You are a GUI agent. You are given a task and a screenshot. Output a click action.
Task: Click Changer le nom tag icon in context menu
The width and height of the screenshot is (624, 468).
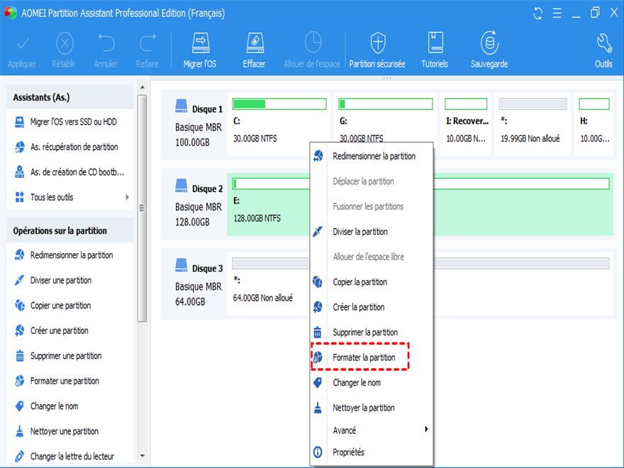click(318, 382)
